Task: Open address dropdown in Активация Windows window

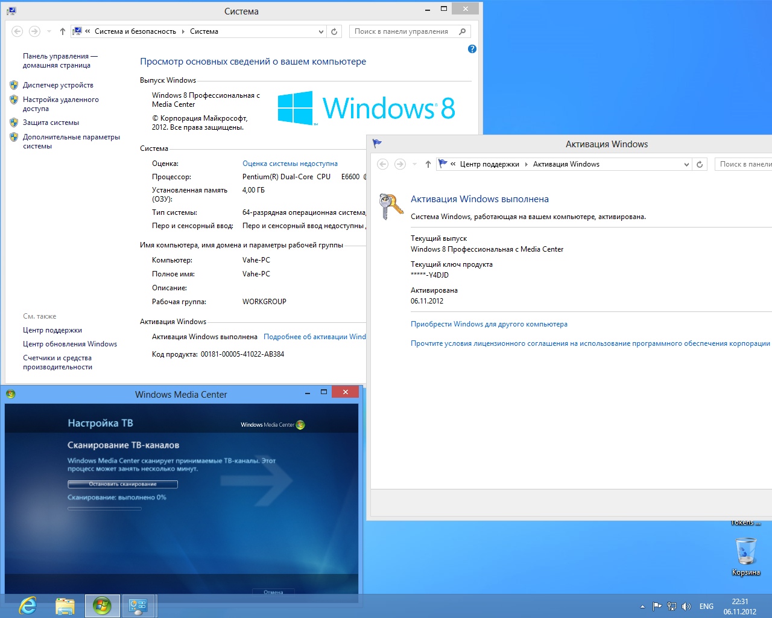Action: click(686, 164)
